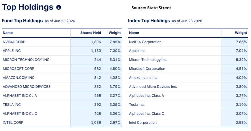
Task: Select AMAZON.COM INC in fund holdings
Action: pyautogui.click(x=19, y=78)
